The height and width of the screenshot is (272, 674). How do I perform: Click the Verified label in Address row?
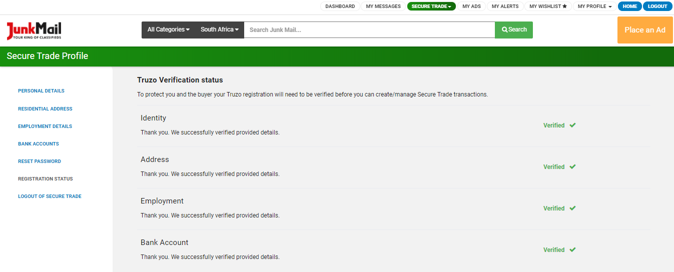(x=554, y=167)
